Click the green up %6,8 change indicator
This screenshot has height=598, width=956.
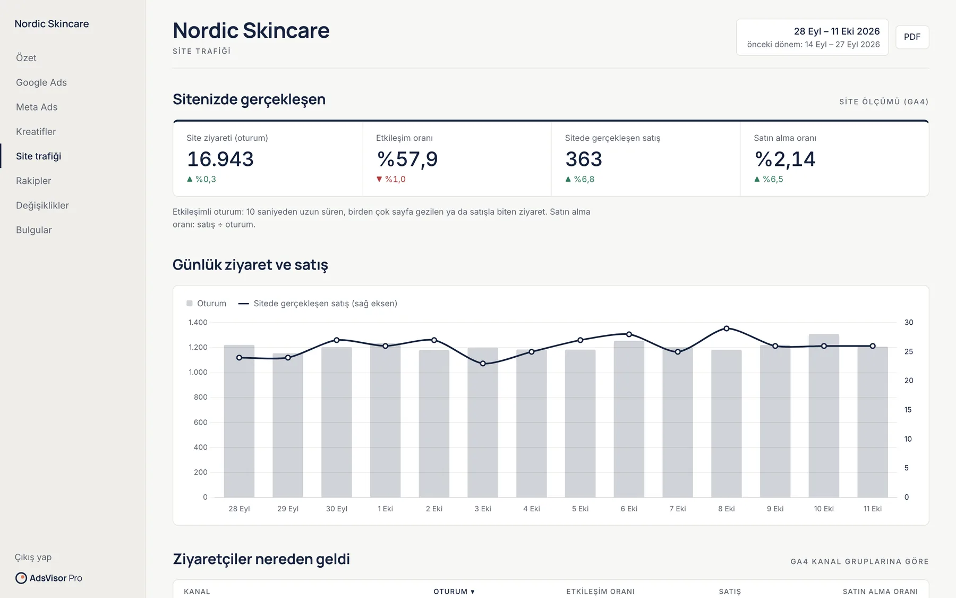[x=580, y=179]
